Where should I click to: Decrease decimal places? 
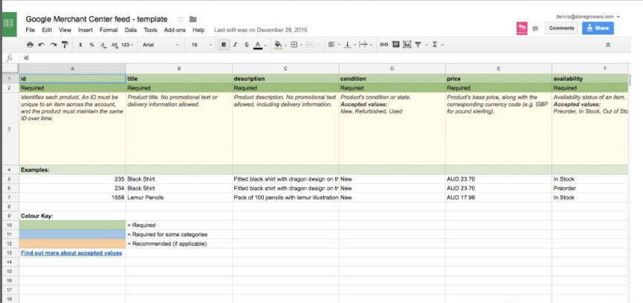(103, 45)
